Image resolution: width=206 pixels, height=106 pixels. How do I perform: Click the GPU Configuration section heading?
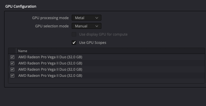tap(21, 6)
